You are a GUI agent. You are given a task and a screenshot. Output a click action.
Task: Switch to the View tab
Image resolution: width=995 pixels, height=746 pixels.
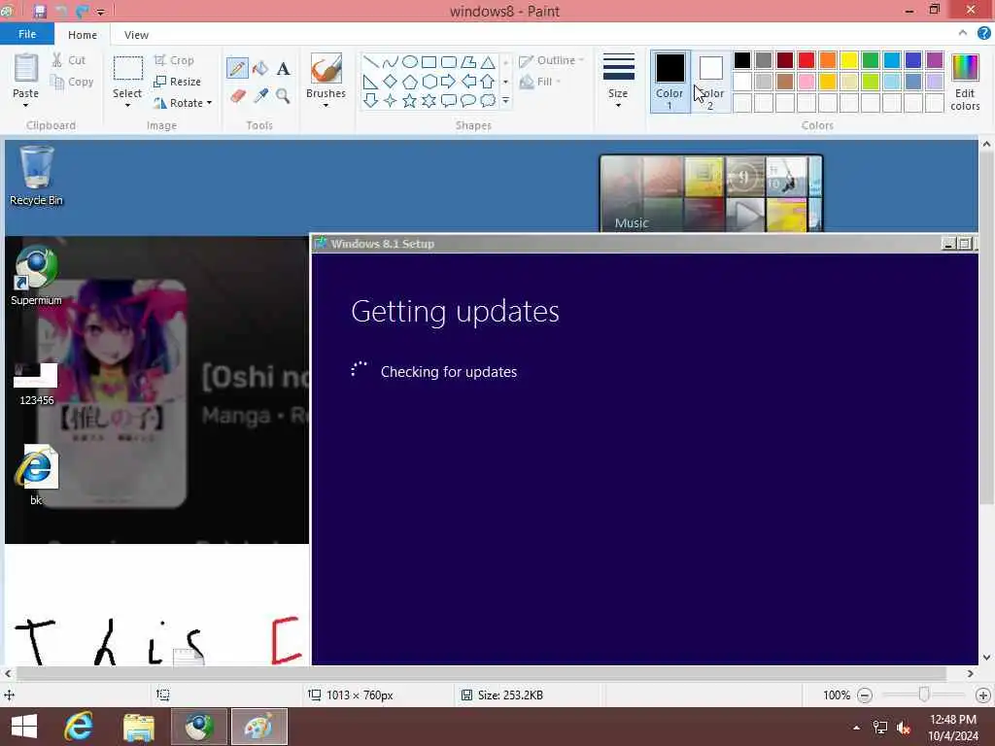136,35
